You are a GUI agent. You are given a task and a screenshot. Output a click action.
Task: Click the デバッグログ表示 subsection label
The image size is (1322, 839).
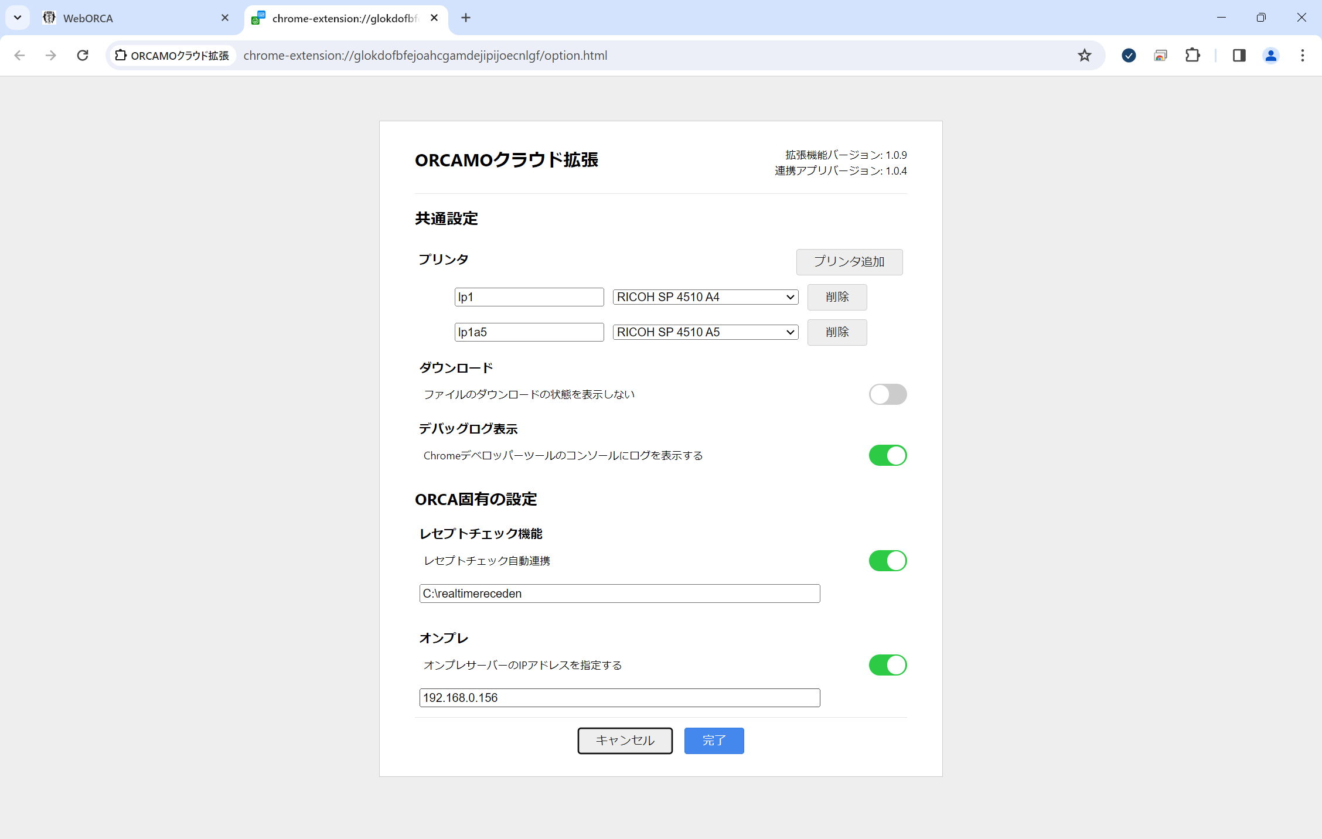pyautogui.click(x=468, y=429)
